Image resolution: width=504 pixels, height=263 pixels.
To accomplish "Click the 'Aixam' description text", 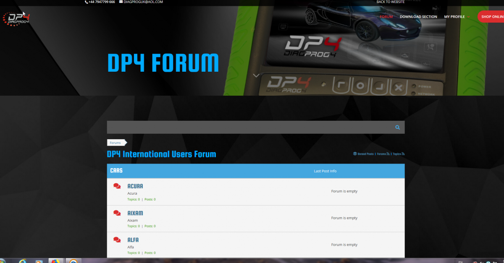I will click(133, 220).
